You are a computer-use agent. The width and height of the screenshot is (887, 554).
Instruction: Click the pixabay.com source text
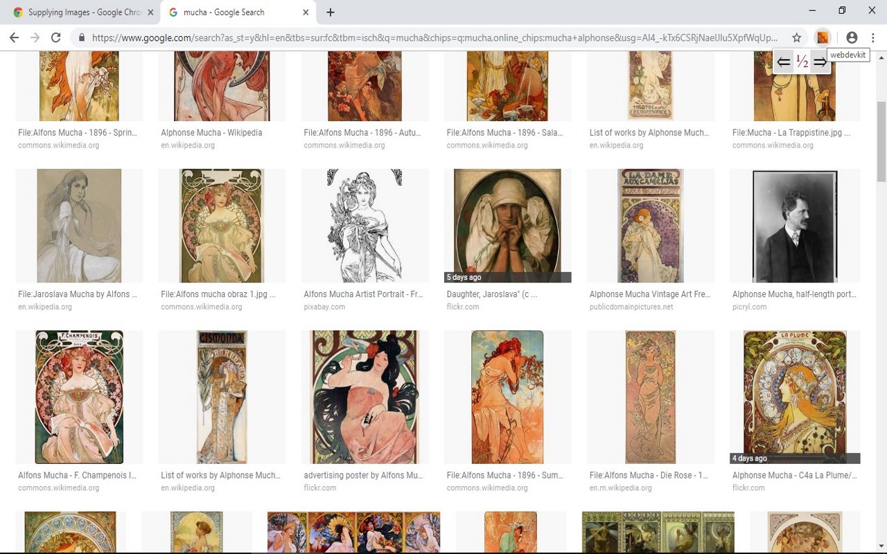tap(324, 307)
